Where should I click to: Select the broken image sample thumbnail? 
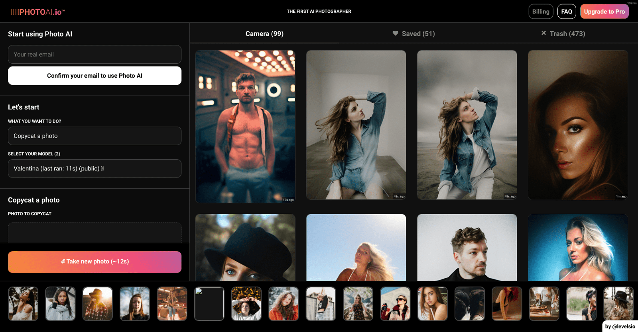209,304
